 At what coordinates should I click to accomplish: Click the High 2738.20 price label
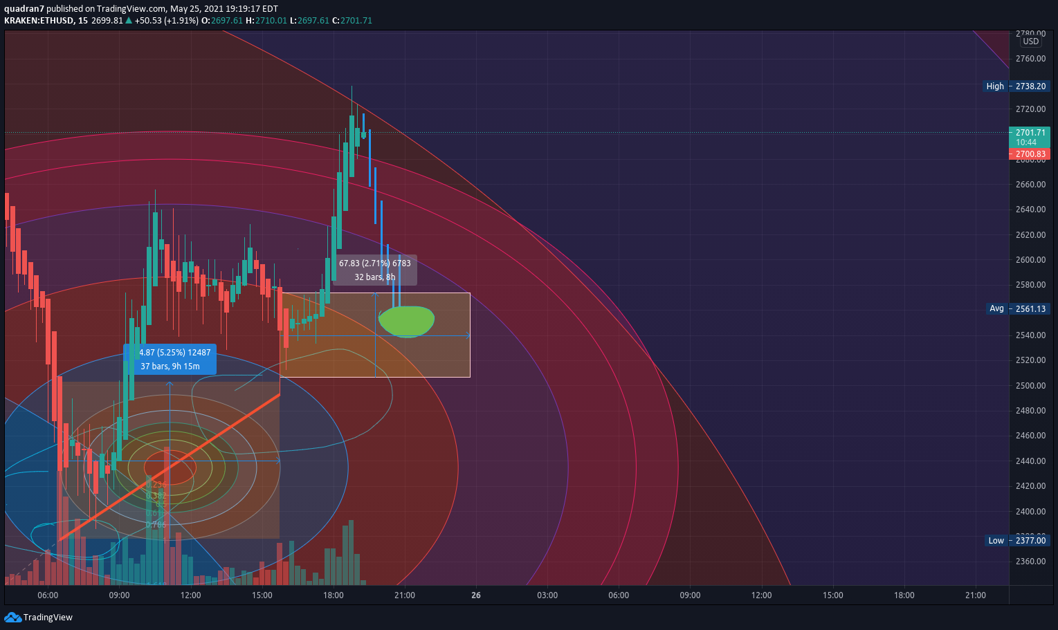(1016, 86)
